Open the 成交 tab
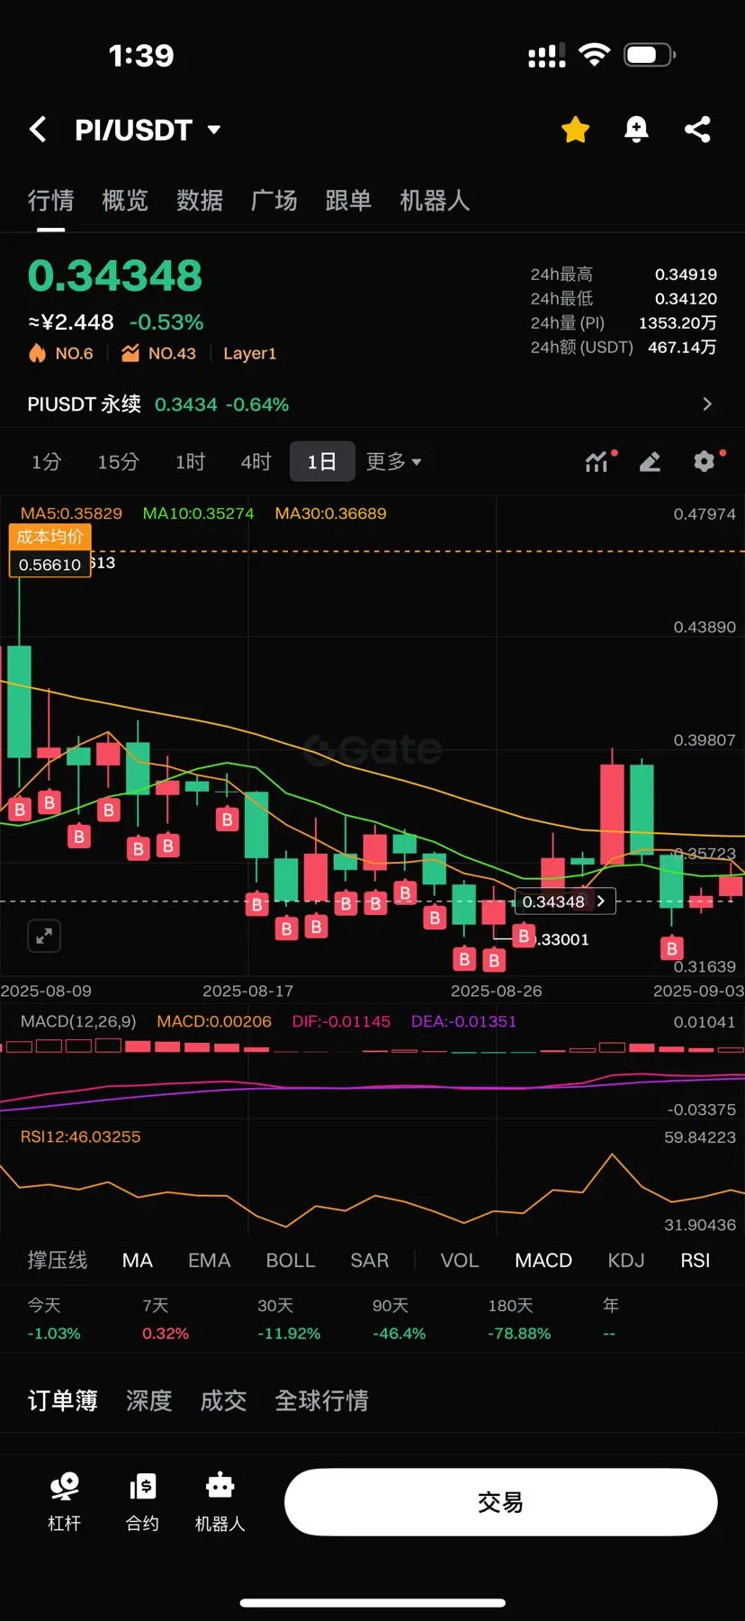 tap(223, 1400)
